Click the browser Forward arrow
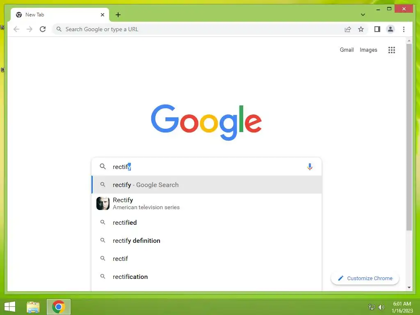Image resolution: width=420 pixels, height=315 pixels. tap(30, 29)
